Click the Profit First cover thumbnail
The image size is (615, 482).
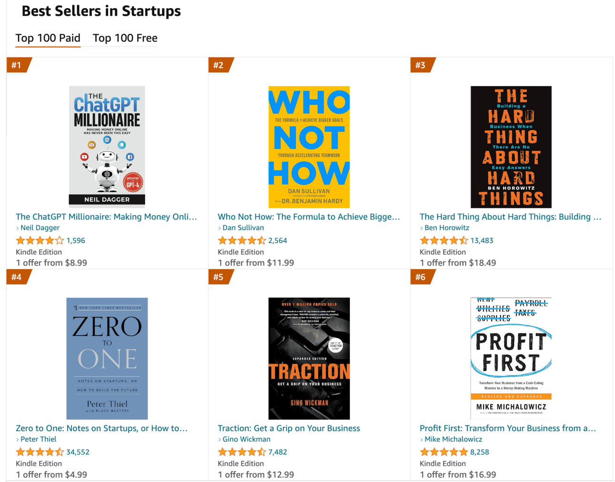click(x=511, y=358)
